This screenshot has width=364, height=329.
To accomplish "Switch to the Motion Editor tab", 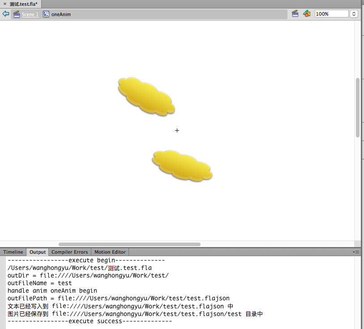I will 110,252.
